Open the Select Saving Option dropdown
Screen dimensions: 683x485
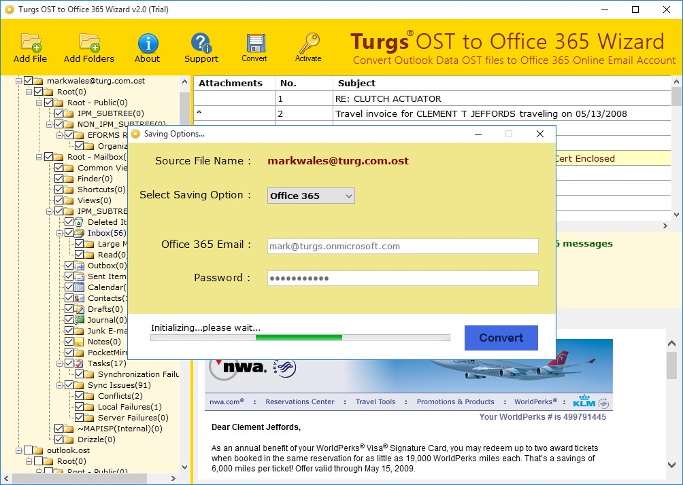click(x=311, y=196)
